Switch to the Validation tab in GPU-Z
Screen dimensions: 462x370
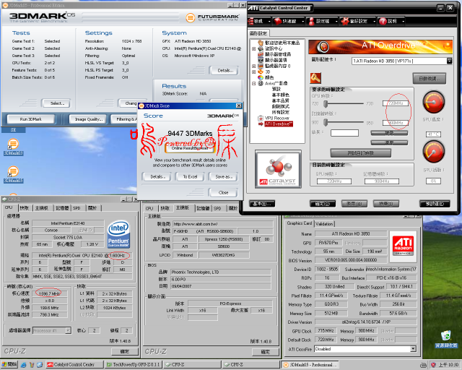(x=324, y=224)
